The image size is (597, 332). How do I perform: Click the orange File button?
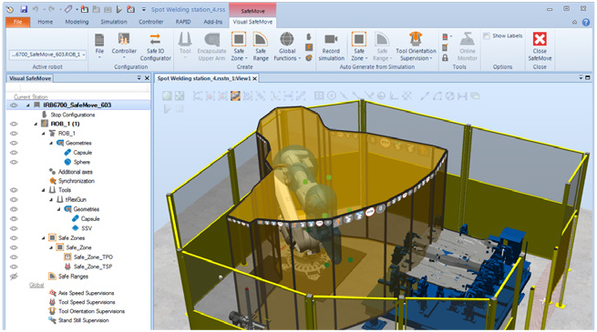18,22
